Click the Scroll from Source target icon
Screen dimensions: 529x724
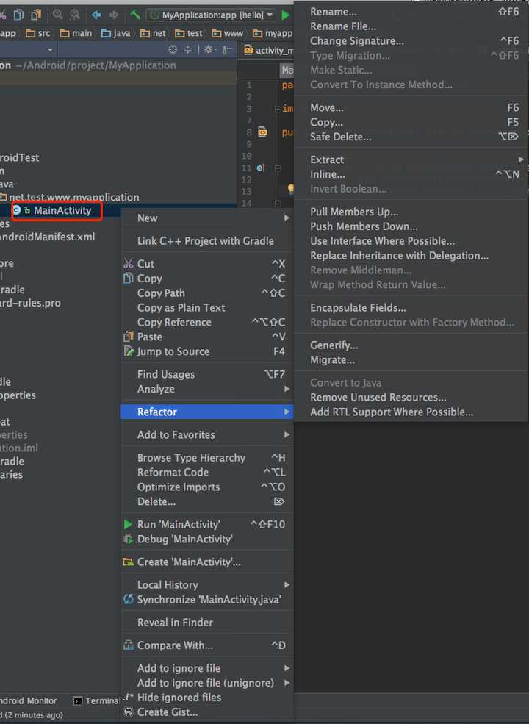point(173,49)
